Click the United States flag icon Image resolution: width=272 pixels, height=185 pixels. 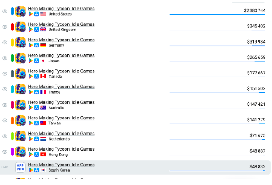pos(43,14)
